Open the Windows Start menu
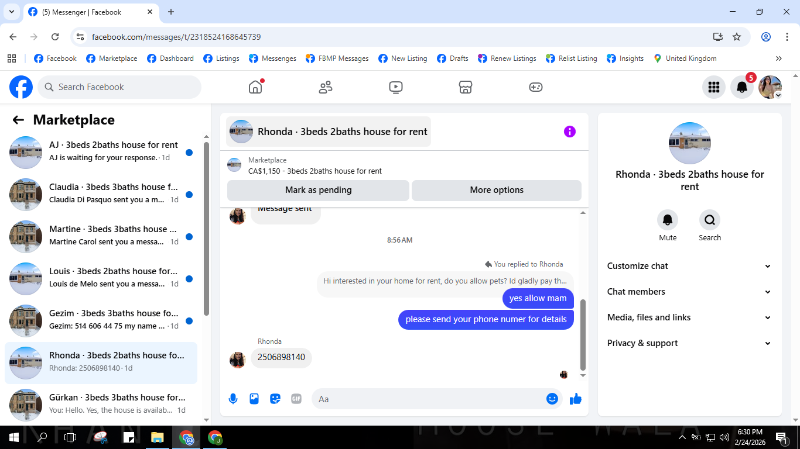Image resolution: width=800 pixels, height=449 pixels. coord(14,437)
